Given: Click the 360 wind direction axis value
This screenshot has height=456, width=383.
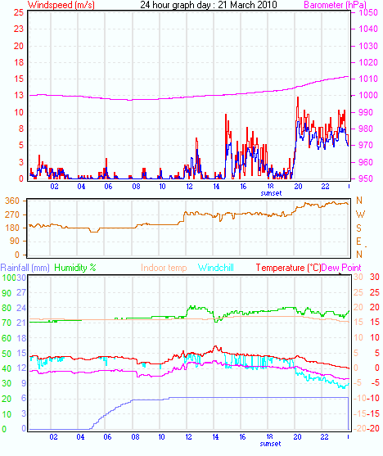Looking at the screenshot, I should point(12,201).
